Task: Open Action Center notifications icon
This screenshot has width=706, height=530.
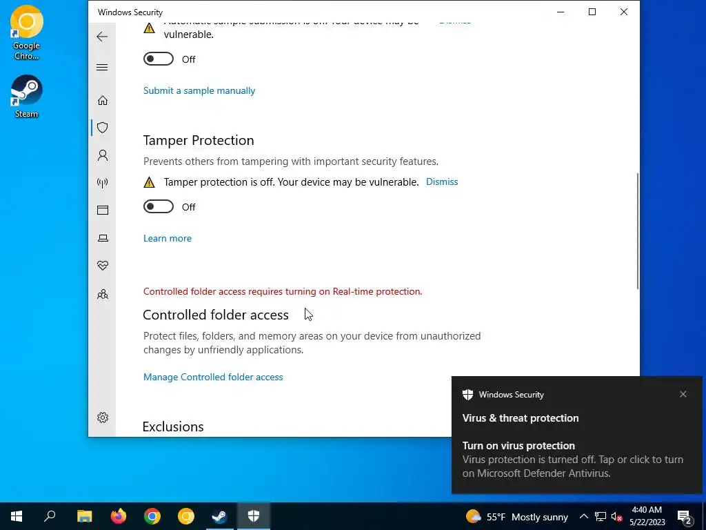Action: [x=685, y=516]
